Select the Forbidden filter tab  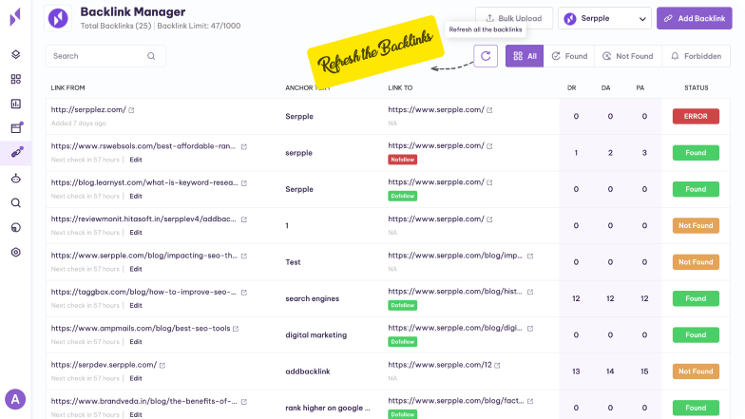click(x=696, y=56)
